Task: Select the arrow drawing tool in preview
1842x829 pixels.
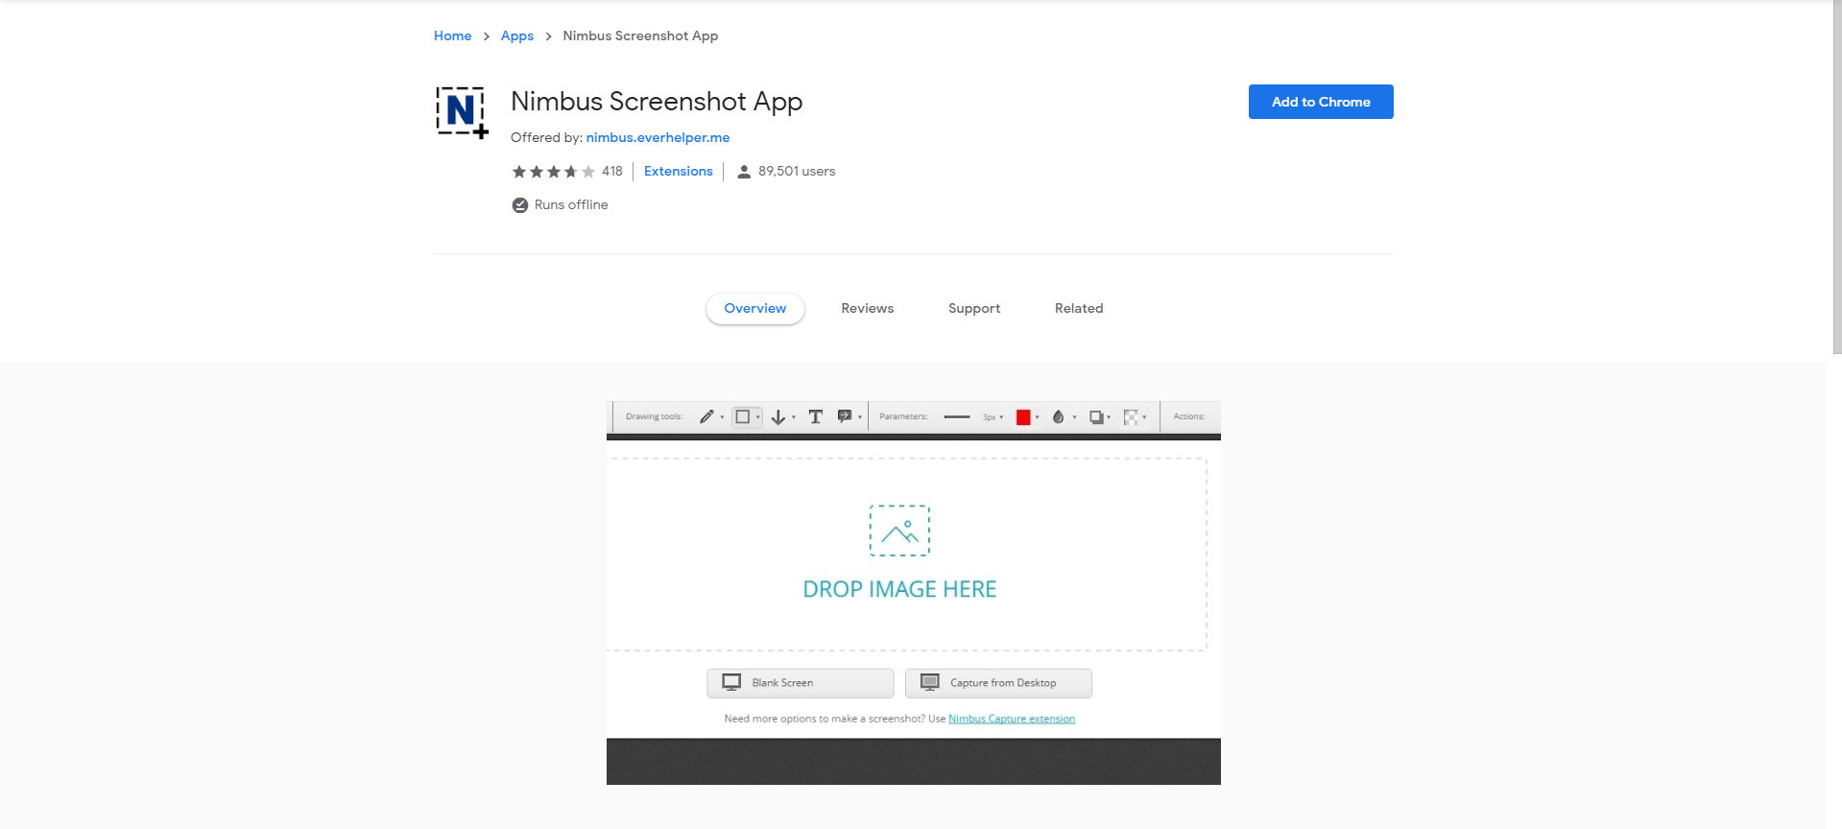Action: click(x=778, y=417)
